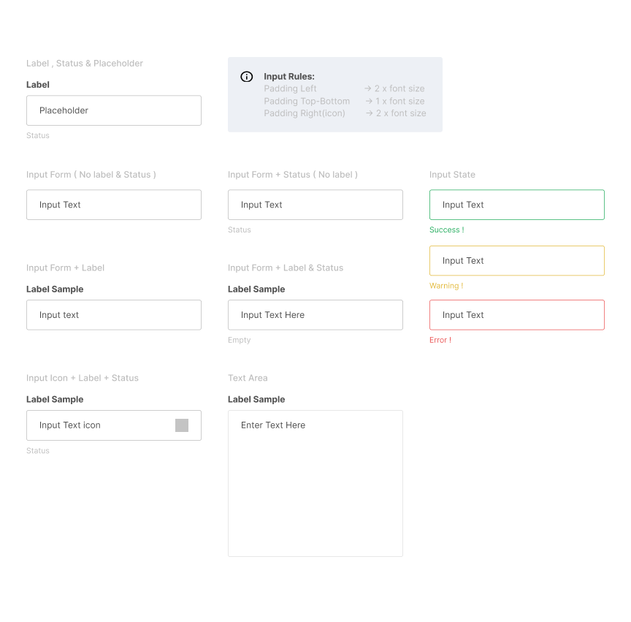
Task: Click the 'Input Rules:' heading
Action: point(289,77)
